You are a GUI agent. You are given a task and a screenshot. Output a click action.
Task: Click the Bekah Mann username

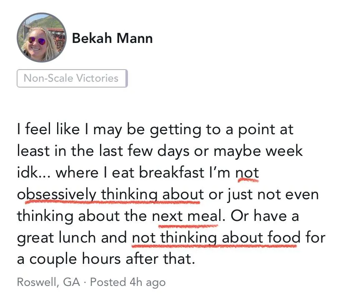112,38
